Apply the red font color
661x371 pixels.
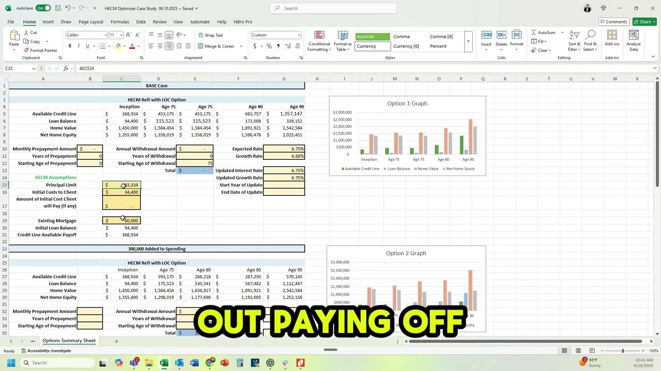pyautogui.click(x=132, y=46)
